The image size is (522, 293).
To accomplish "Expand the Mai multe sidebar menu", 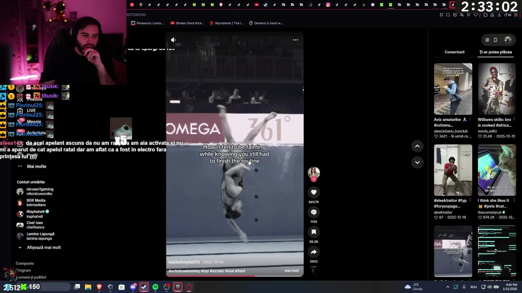I will coord(32,166).
